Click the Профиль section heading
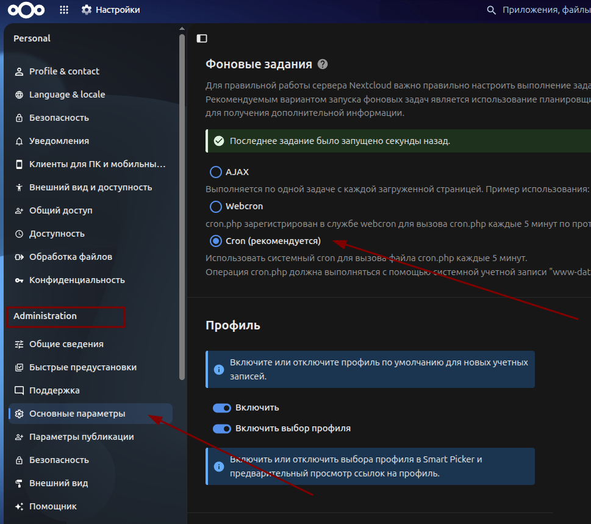The image size is (591, 524). click(x=233, y=325)
